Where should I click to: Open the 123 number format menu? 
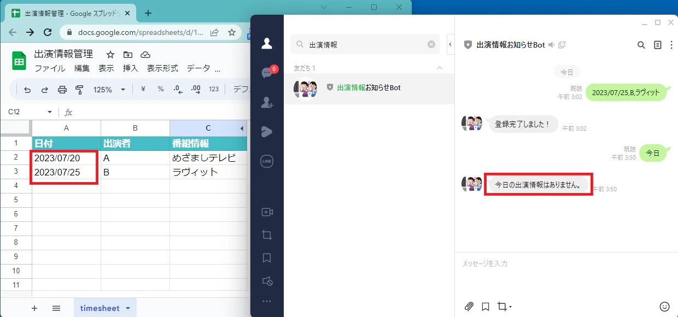click(214, 90)
